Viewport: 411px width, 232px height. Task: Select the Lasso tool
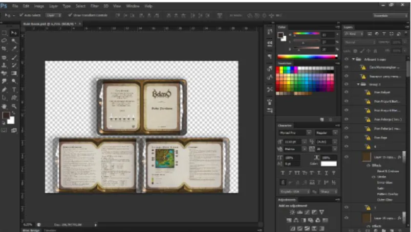pyautogui.click(x=4, y=41)
